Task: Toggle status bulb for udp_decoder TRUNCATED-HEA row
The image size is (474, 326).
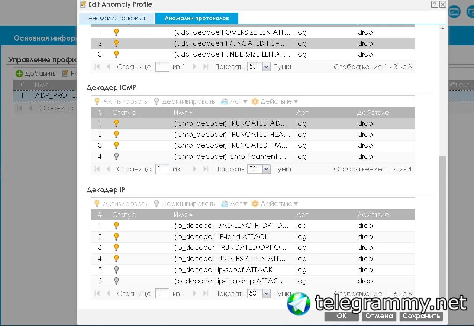Action: tap(116, 43)
